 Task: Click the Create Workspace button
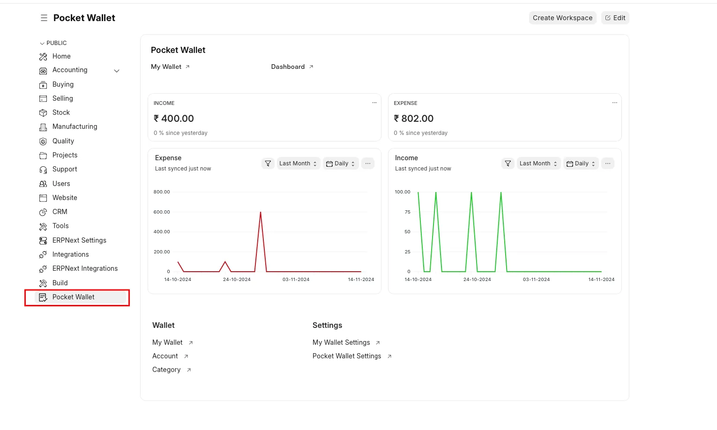coord(563,18)
